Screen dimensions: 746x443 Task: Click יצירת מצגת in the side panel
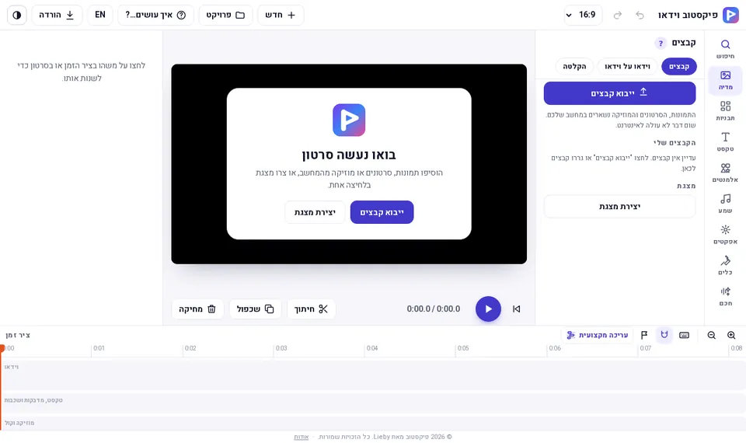619,207
